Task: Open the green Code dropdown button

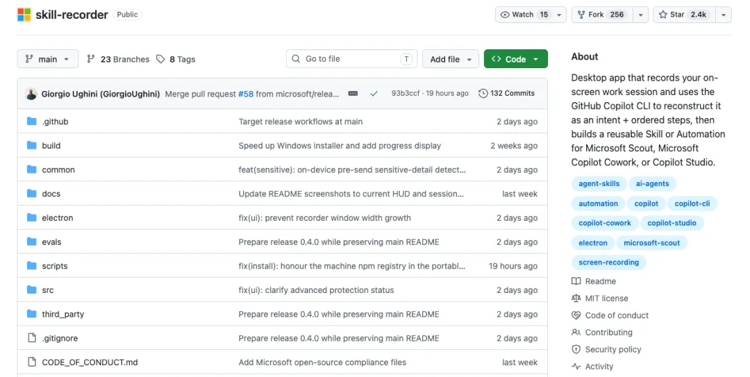Action: [x=515, y=59]
